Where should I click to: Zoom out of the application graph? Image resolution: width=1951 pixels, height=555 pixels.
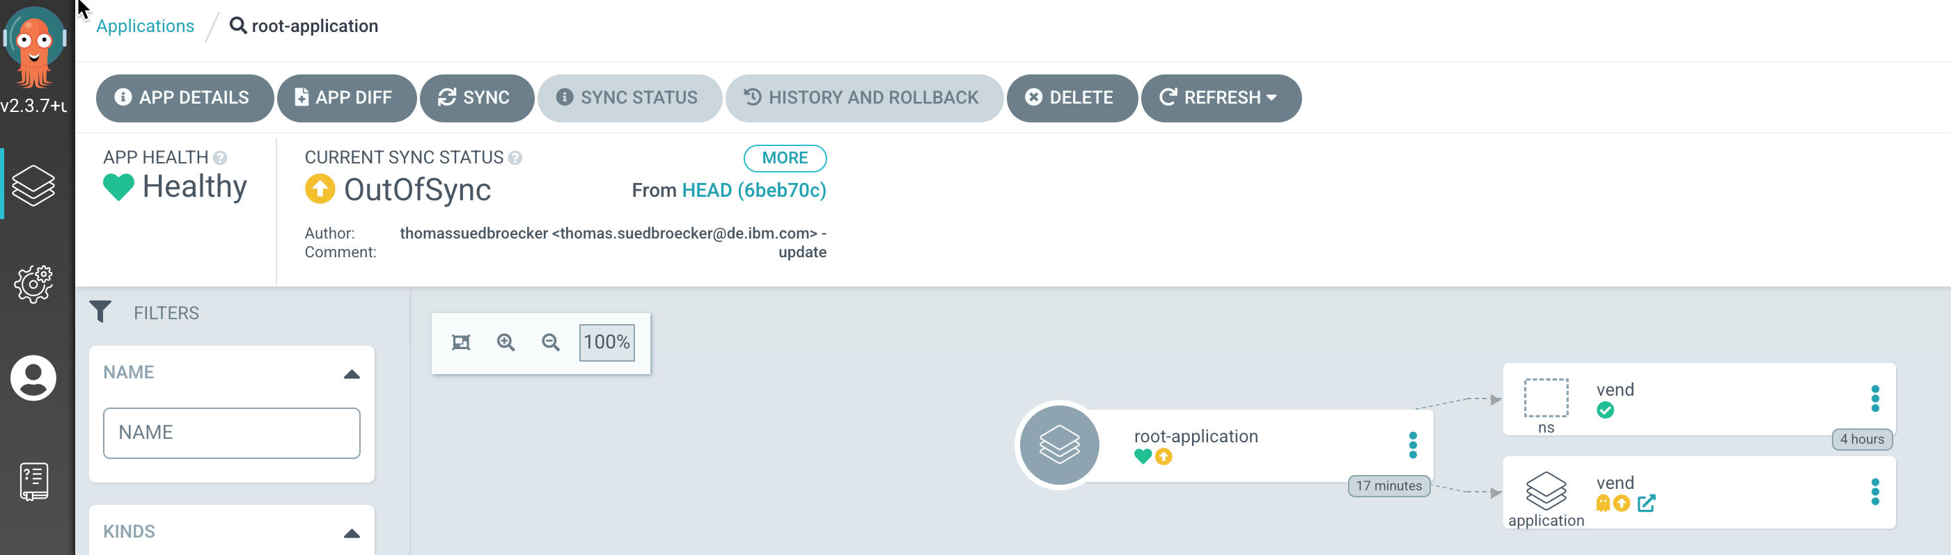(551, 341)
